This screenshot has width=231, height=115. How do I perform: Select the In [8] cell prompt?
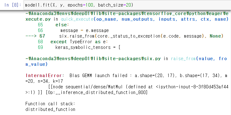pos(13,5)
